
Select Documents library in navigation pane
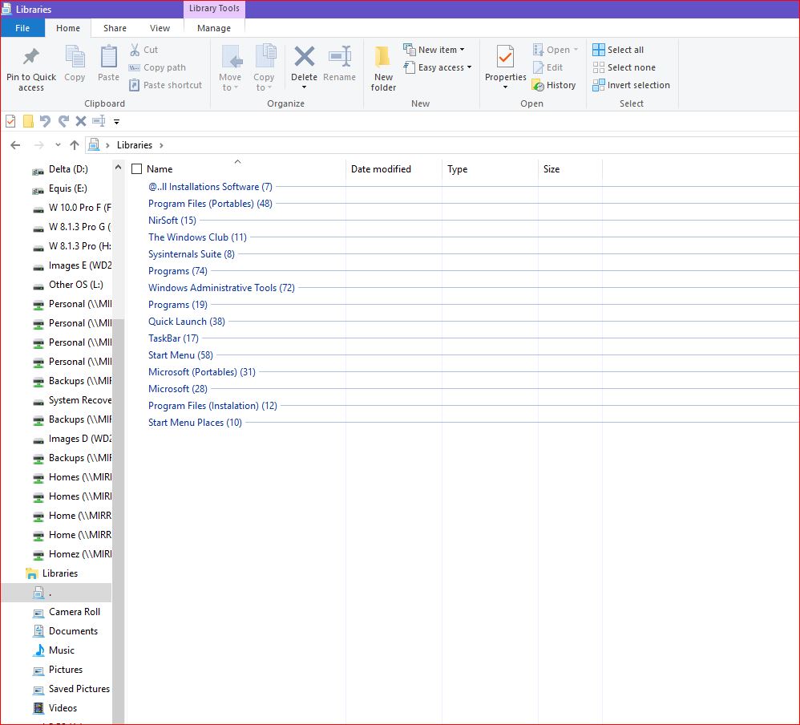coord(73,631)
